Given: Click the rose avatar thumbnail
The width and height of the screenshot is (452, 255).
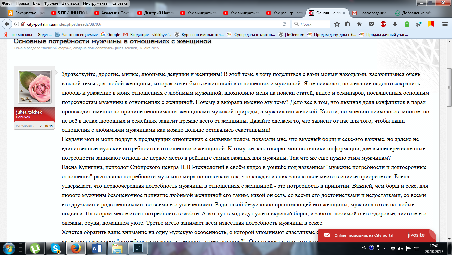Looking at the screenshot, I should [x=34, y=87].
